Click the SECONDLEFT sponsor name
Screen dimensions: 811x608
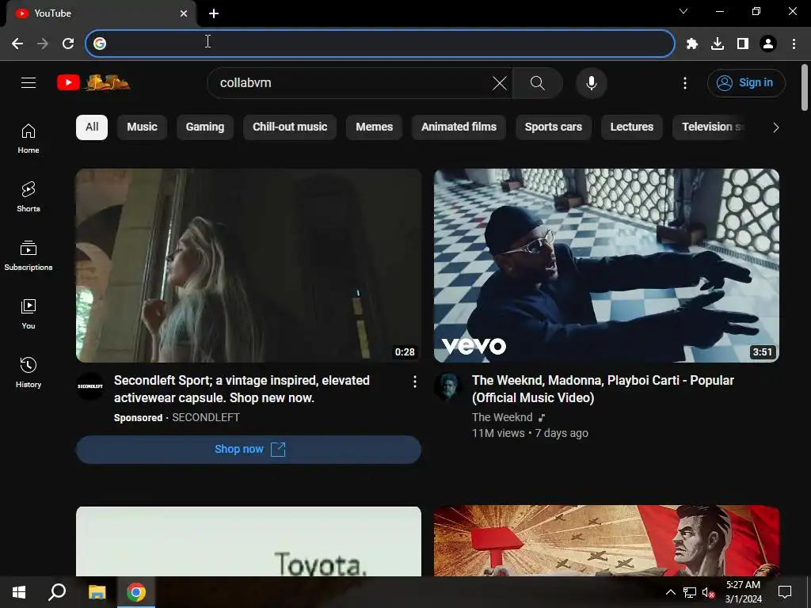(206, 417)
